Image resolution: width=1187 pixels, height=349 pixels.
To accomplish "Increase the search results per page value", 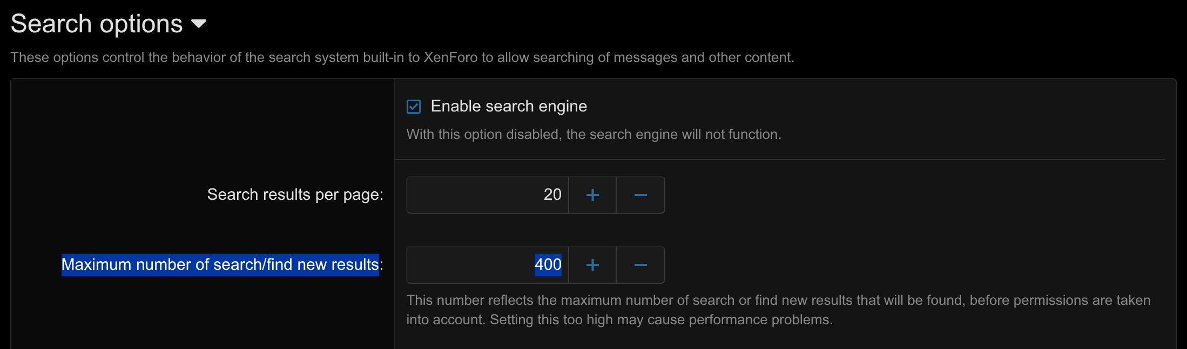I will tap(592, 195).
